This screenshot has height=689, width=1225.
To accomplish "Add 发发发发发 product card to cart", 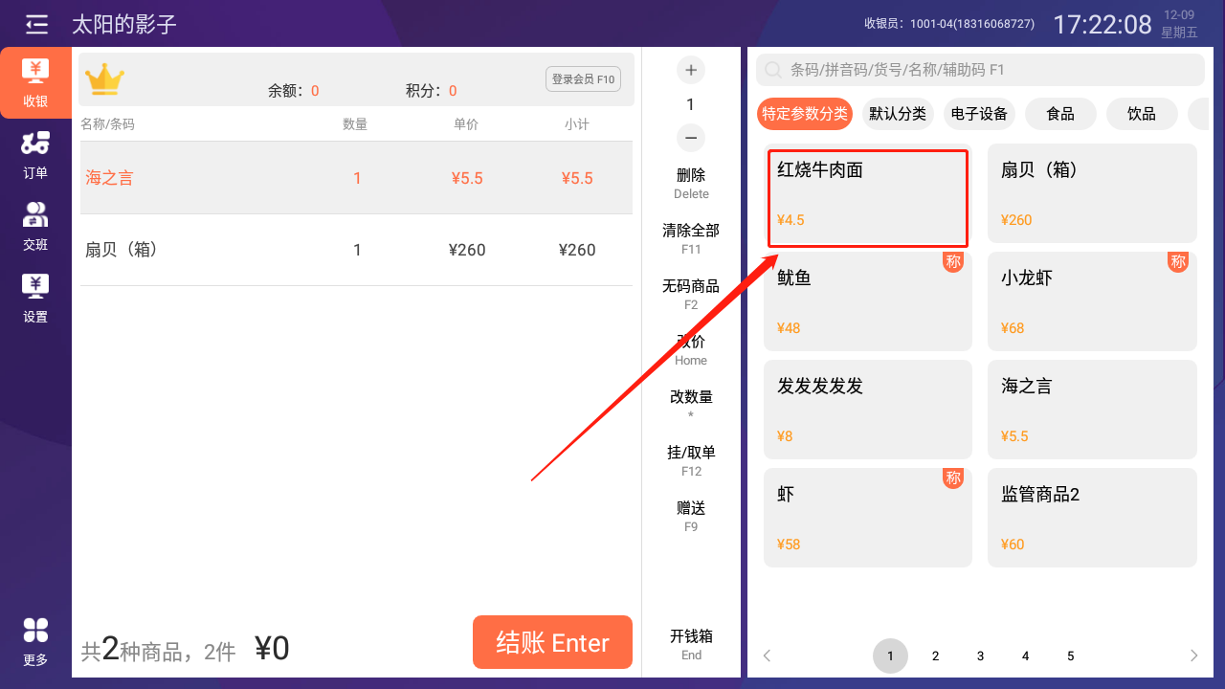I will click(x=868, y=410).
